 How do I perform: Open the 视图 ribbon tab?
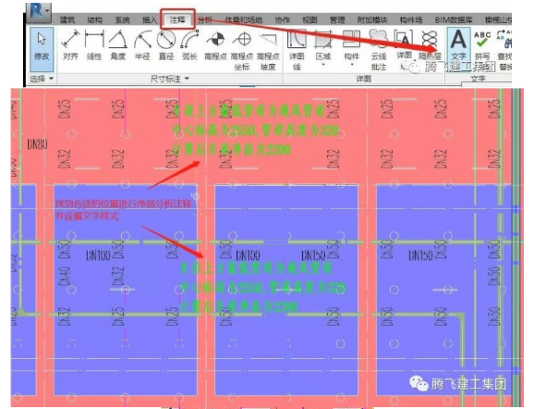click(x=309, y=20)
